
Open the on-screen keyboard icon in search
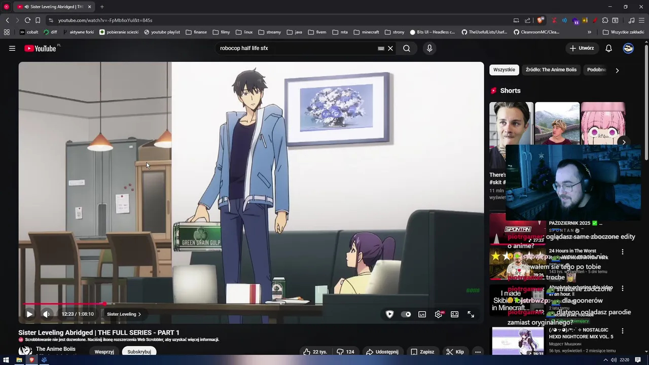coord(381,48)
